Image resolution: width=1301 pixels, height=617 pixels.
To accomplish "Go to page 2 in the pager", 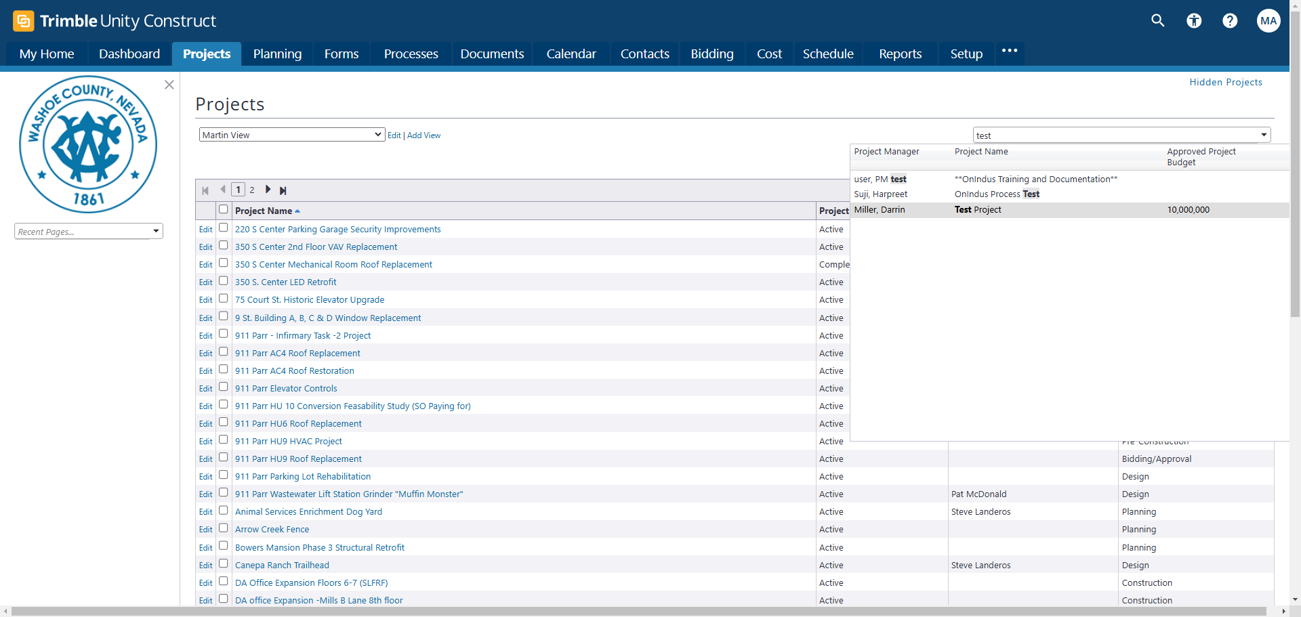I will (252, 190).
